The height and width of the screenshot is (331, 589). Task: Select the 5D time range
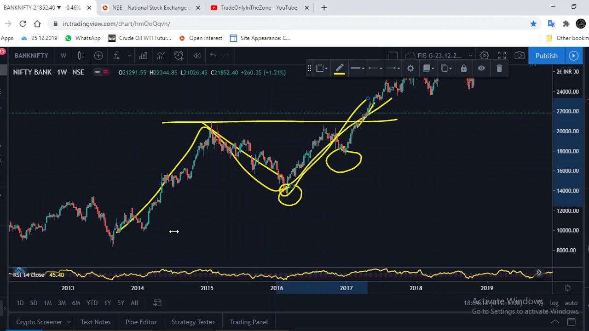34,303
